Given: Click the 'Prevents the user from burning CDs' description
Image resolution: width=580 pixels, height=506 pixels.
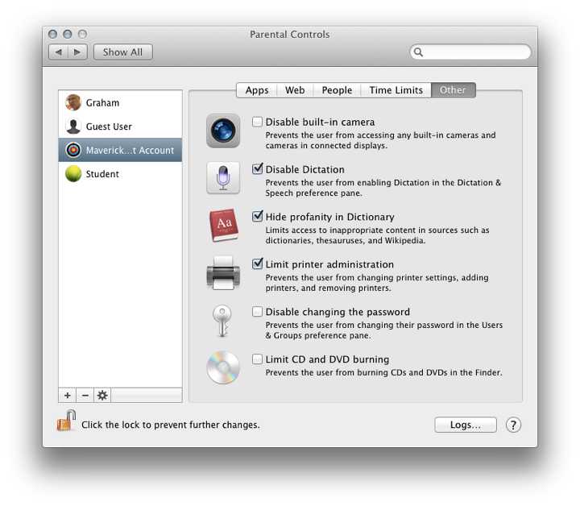Looking at the screenshot, I should (383, 372).
